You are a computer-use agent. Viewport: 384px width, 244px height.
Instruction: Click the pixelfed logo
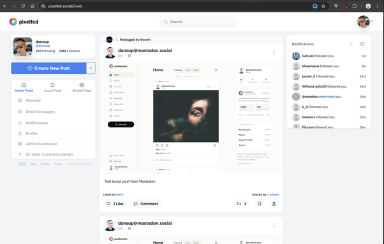(x=24, y=22)
